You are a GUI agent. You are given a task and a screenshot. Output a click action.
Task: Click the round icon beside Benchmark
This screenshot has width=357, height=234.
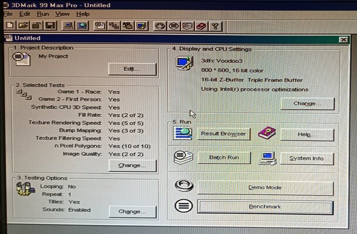point(183,207)
